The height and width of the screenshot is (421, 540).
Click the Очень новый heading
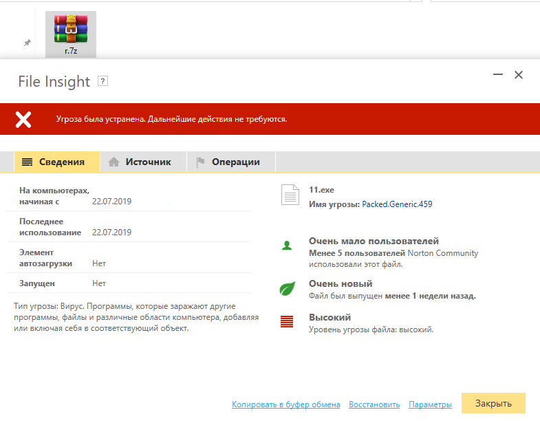(x=341, y=283)
